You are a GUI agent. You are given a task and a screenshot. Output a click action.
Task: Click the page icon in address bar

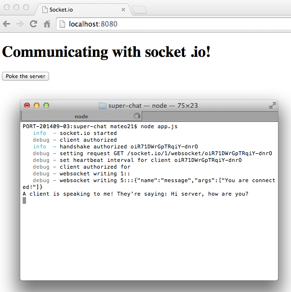coord(62,24)
